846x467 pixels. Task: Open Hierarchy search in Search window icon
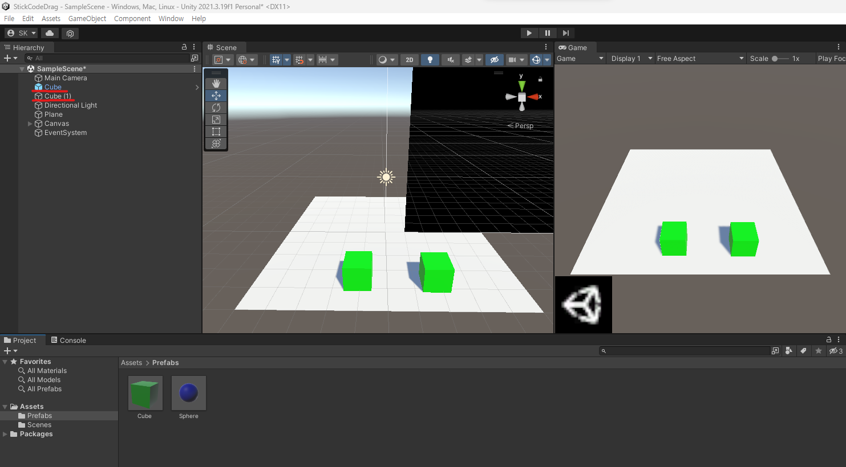(195, 58)
